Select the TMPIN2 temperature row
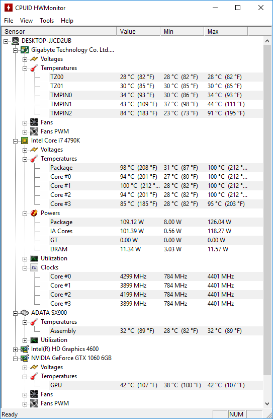The height and width of the screenshot is (419, 273). click(x=156, y=113)
